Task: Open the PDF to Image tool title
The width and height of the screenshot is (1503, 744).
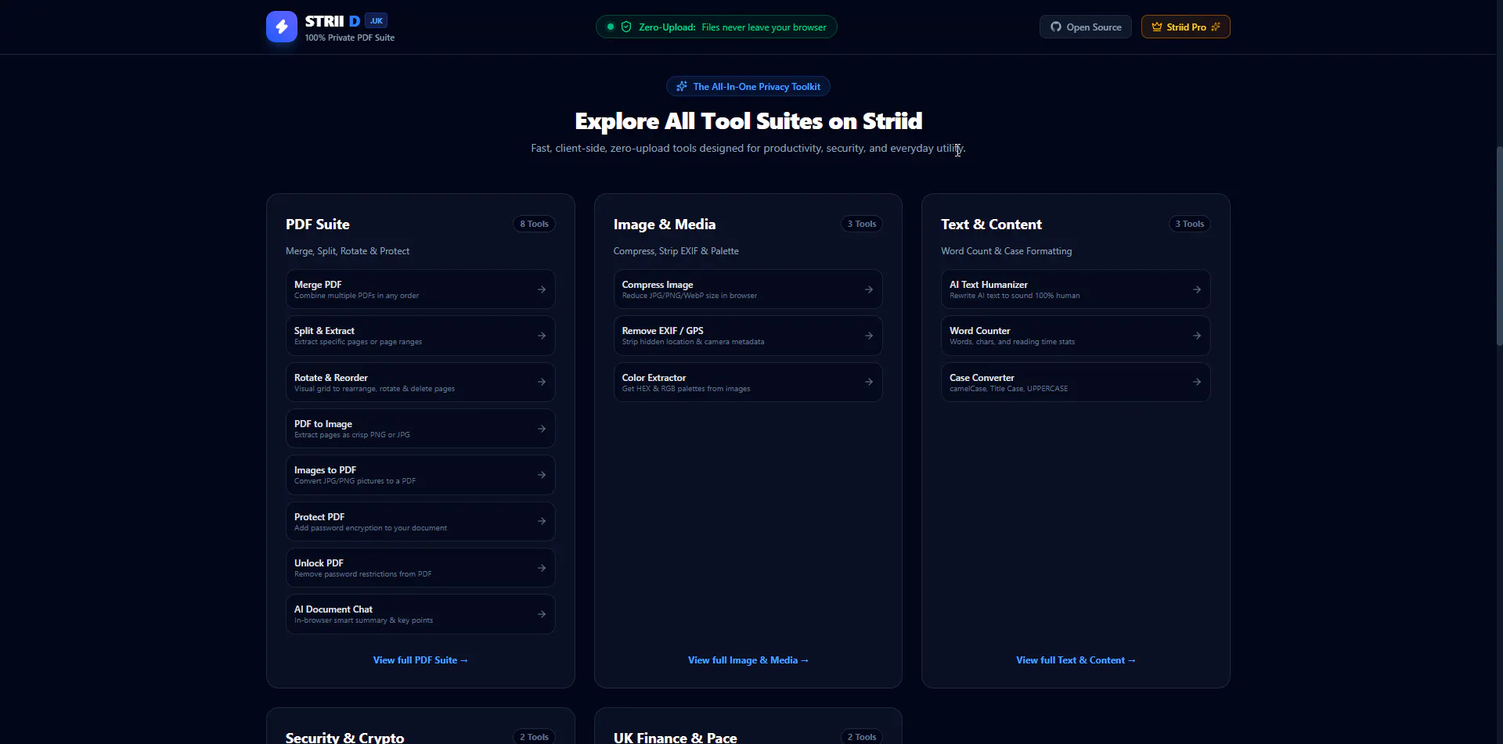Action: click(323, 424)
